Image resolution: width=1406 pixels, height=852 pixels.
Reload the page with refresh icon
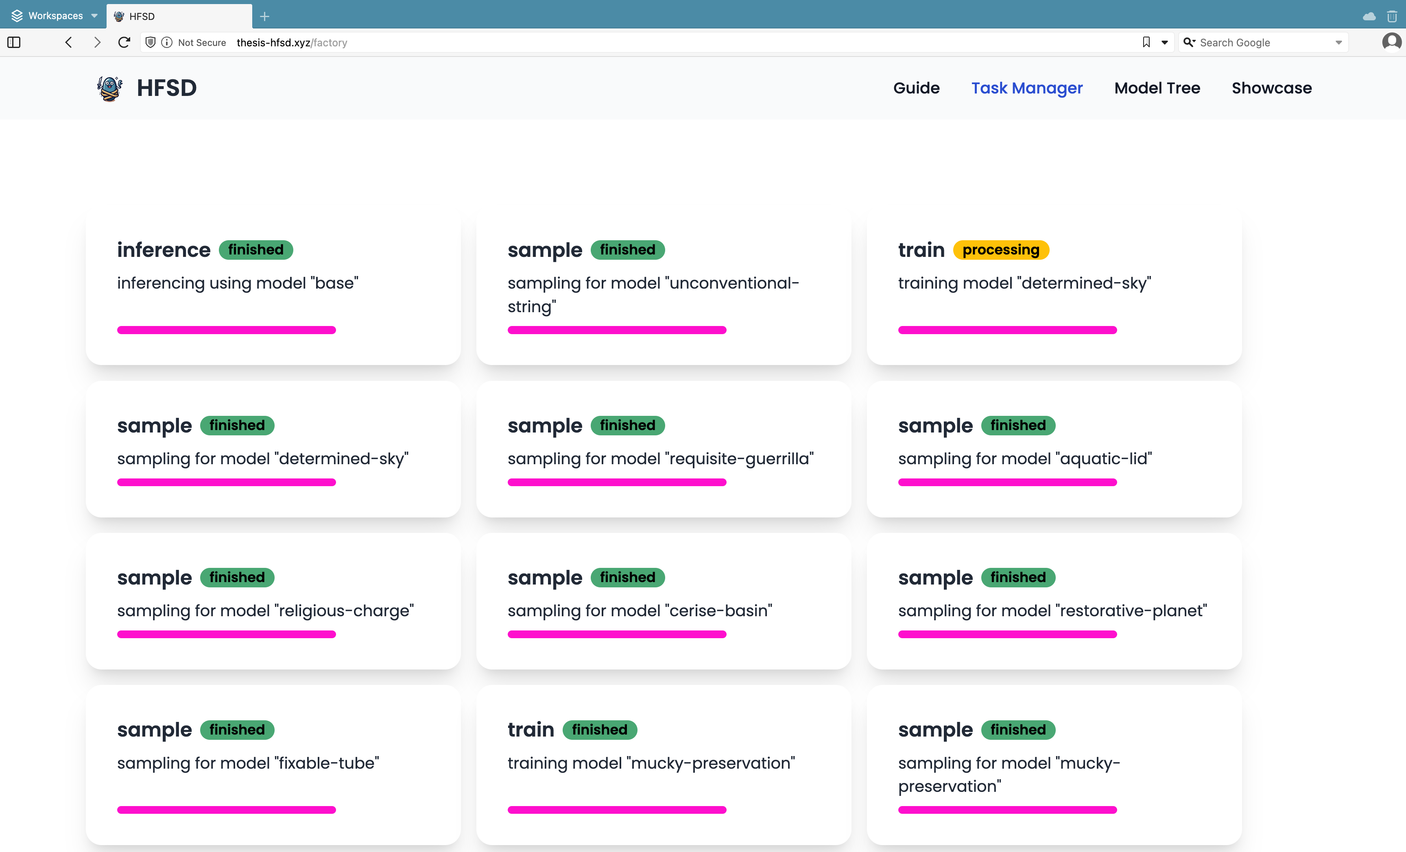124,42
